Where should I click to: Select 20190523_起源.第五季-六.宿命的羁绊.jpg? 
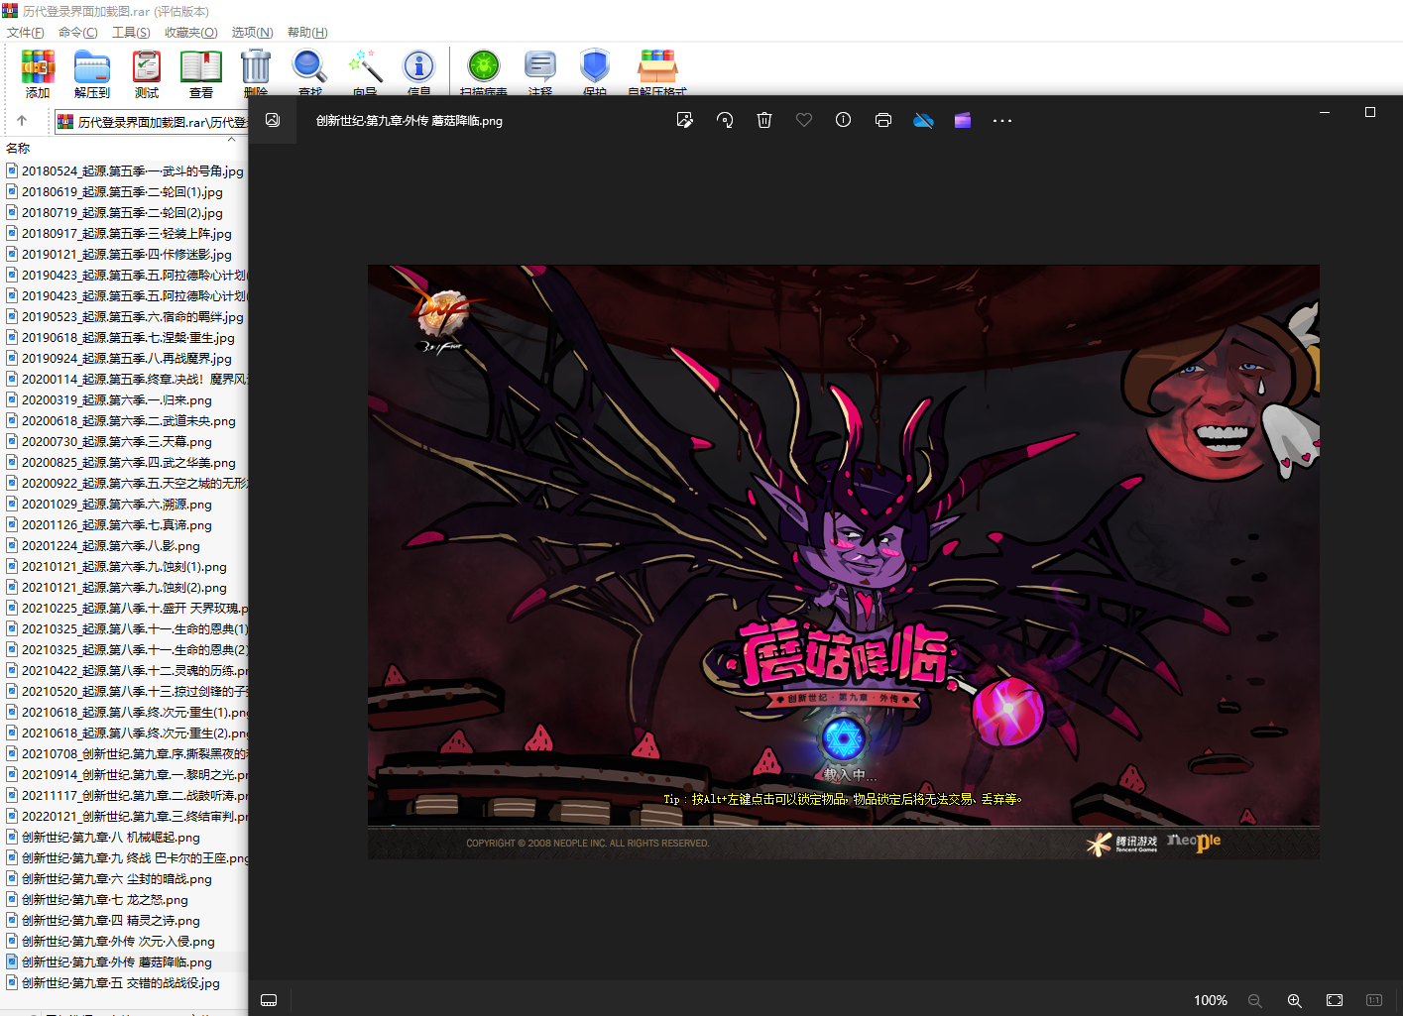click(125, 317)
